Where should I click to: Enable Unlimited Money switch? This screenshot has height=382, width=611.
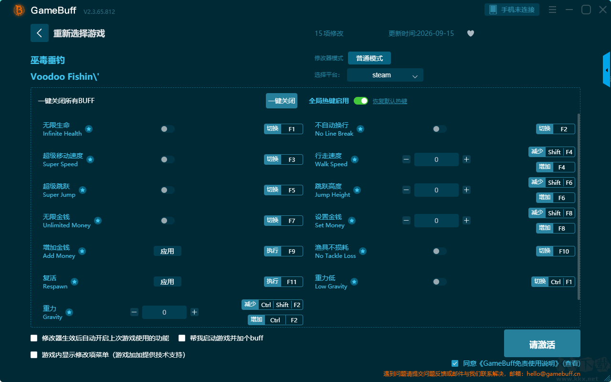pos(168,221)
